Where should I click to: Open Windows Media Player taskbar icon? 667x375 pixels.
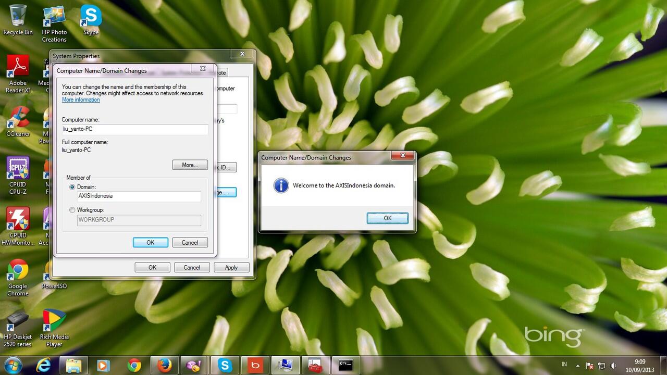(x=104, y=366)
